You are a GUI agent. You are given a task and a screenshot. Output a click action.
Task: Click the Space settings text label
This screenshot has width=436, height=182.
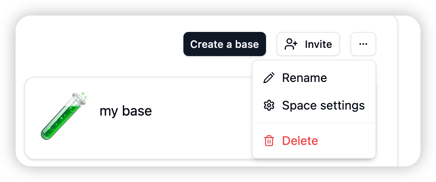[x=324, y=106]
